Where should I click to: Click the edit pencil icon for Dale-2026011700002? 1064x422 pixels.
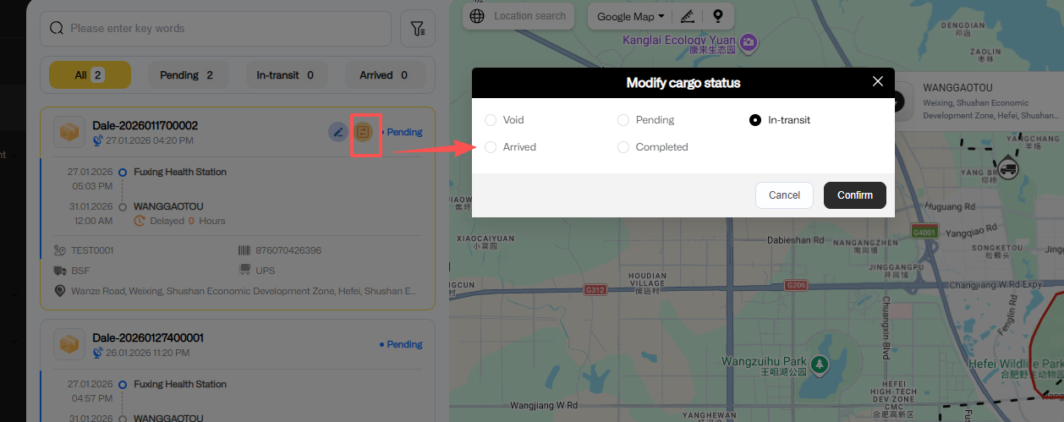338,132
